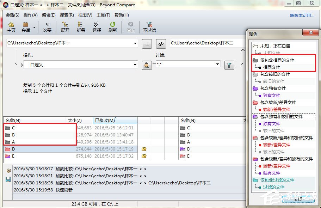The image size is (321, 208).
Task: Swap base folders with the swap arrows icon
Action: [161, 44]
